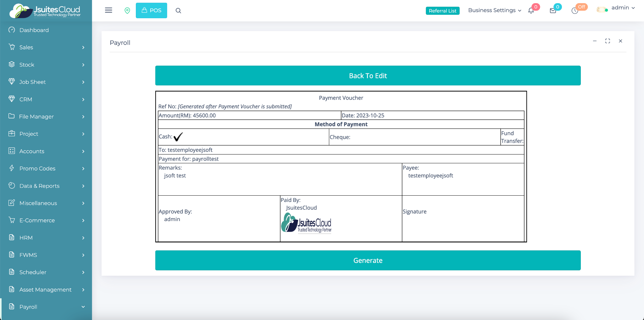Go to Dashboard in the sidebar

(34, 30)
